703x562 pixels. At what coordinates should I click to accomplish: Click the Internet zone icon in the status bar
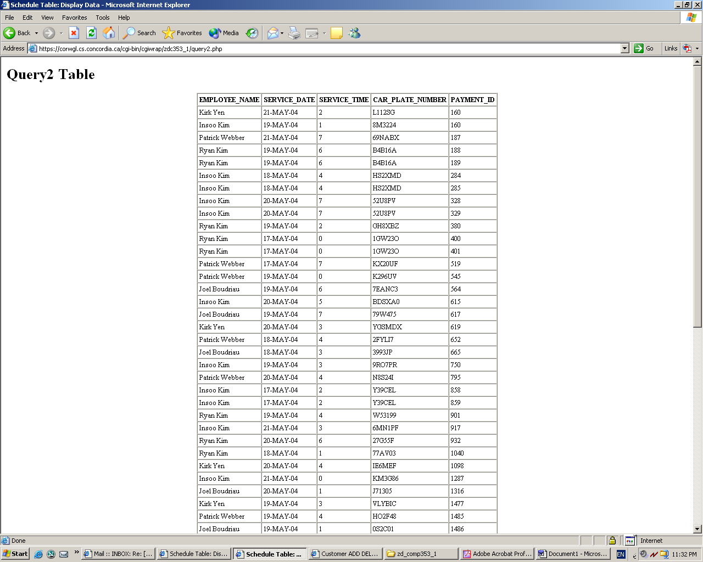[x=630, y=541]
